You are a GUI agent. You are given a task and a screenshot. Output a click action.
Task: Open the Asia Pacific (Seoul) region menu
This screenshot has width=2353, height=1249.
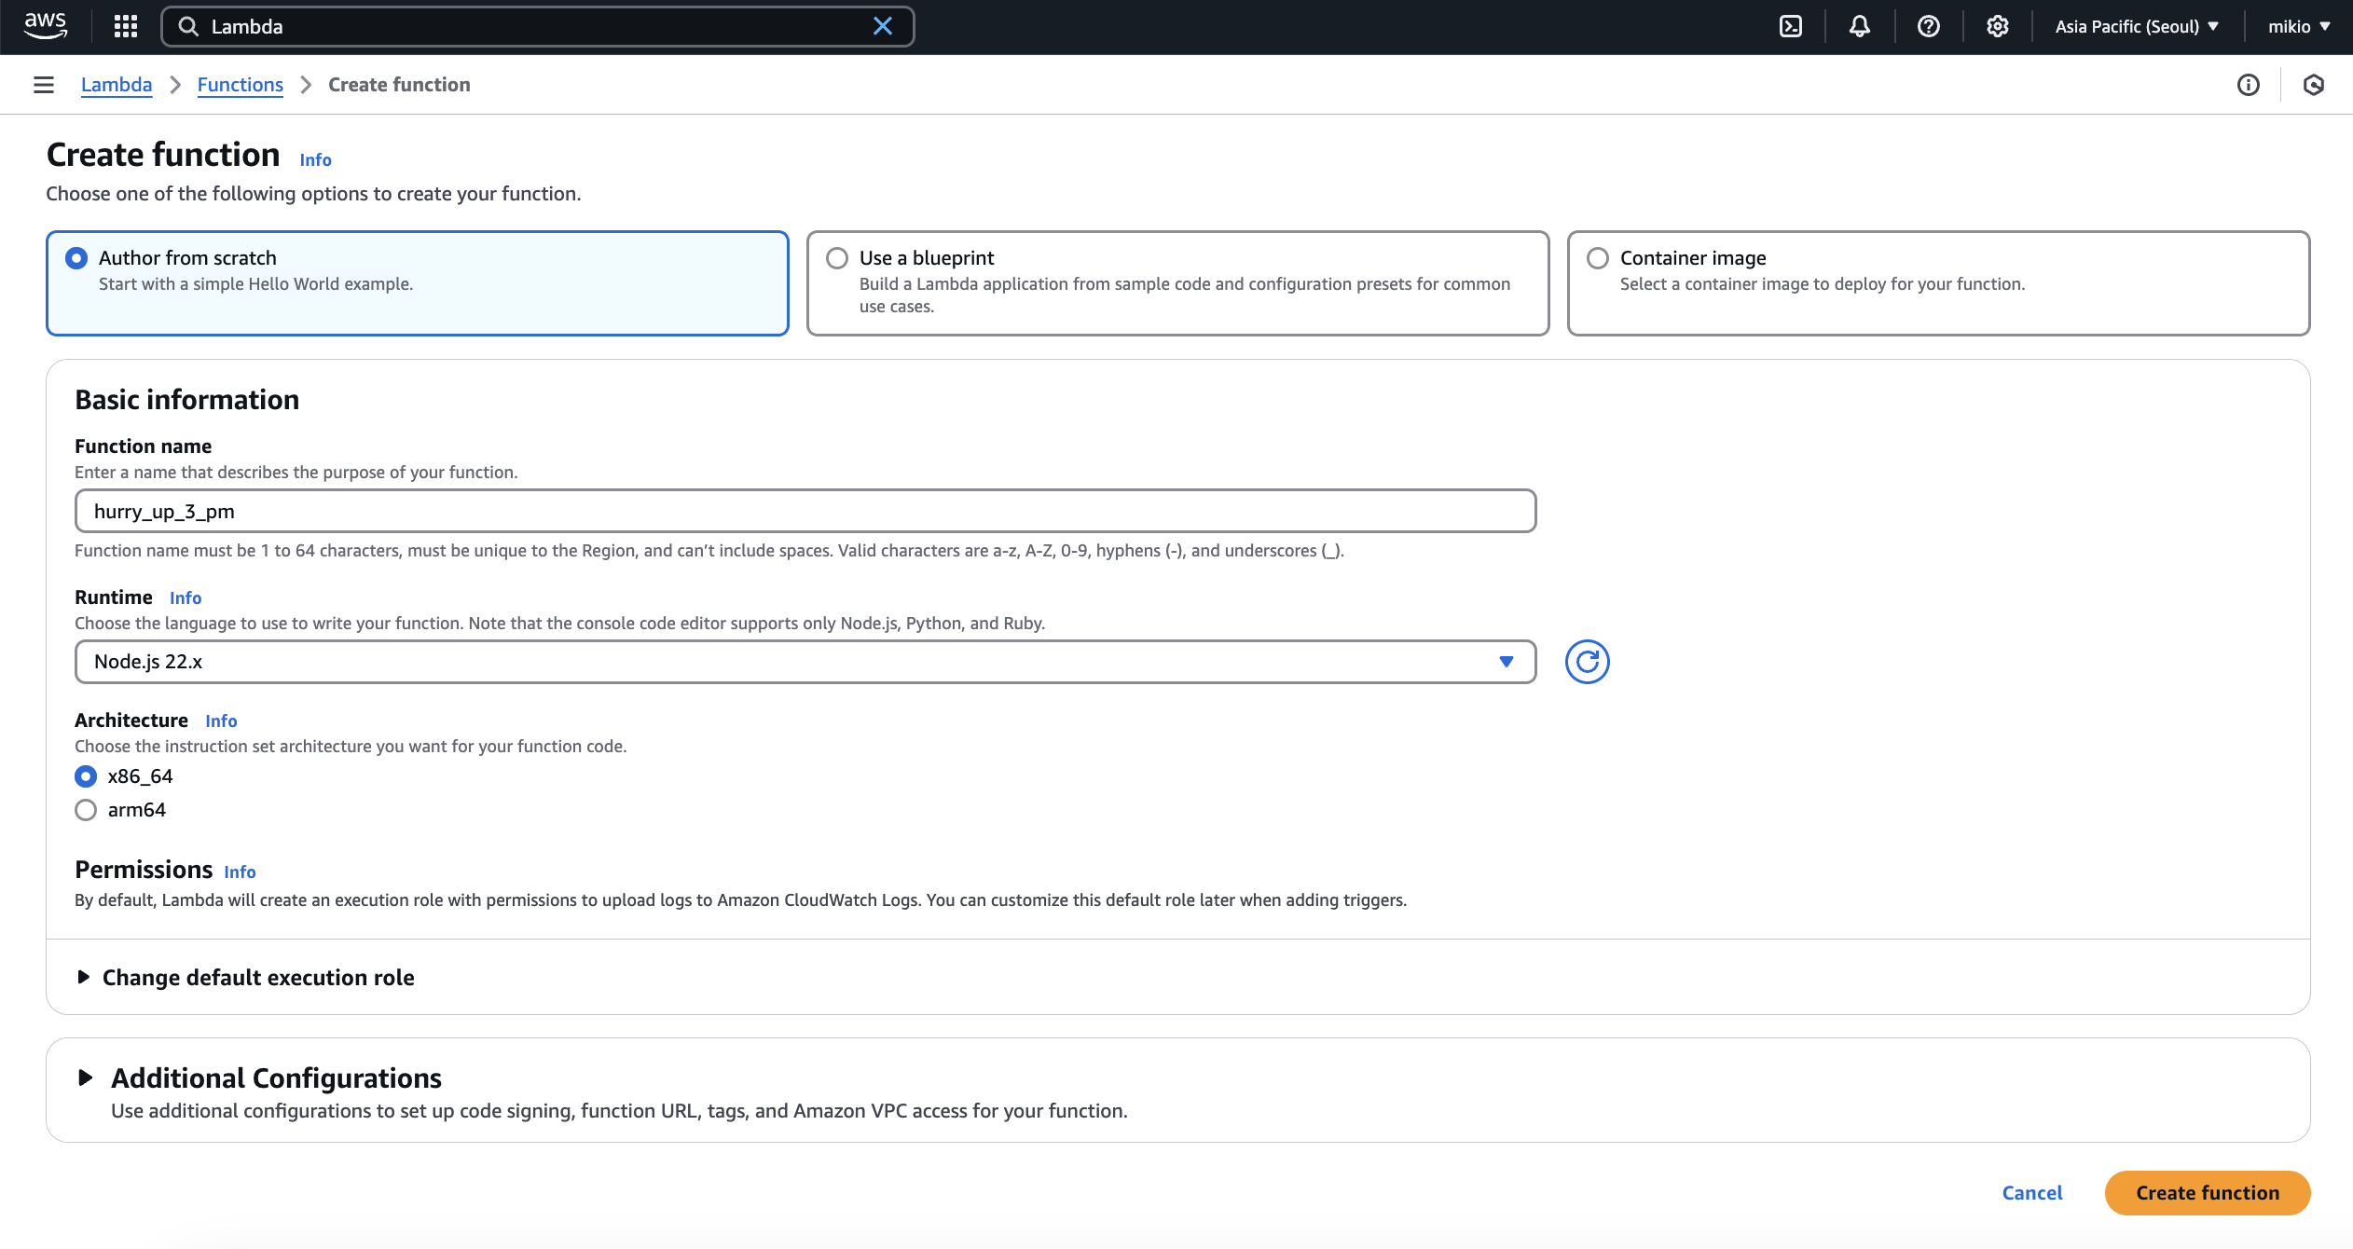click(2136, 26)
